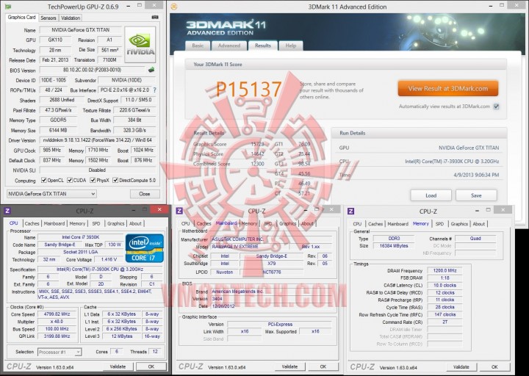Click the motherboard model RAMPAGE IV EXTREME
The width and height of the screenshot is (529, 376).
coord(250,247)
